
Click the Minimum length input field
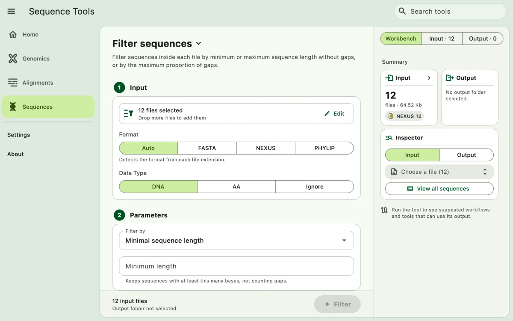click(236, 266)
